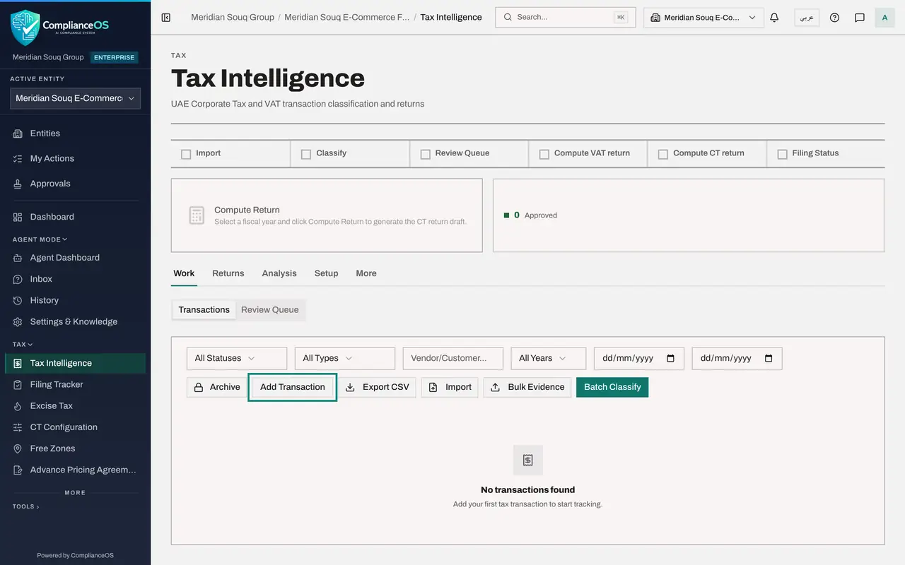Open the chat message icon
The width and height of the screenshot is (905, 565).
(860, 18)
